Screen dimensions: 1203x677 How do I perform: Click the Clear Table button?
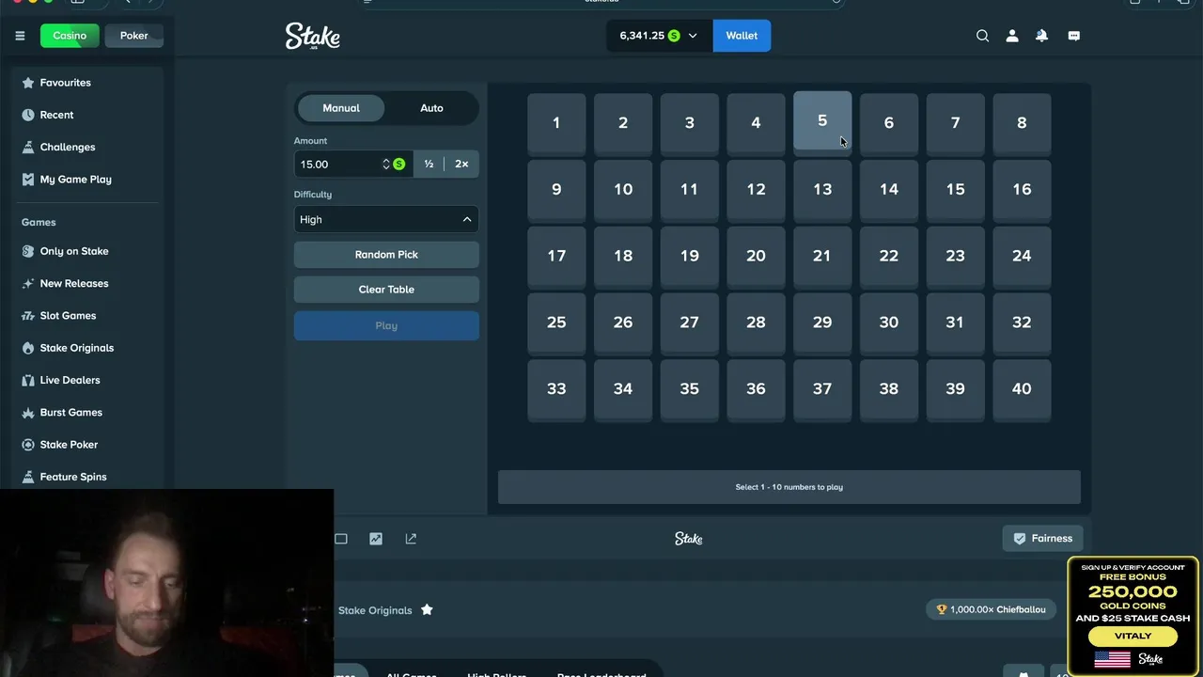point(386,290)
